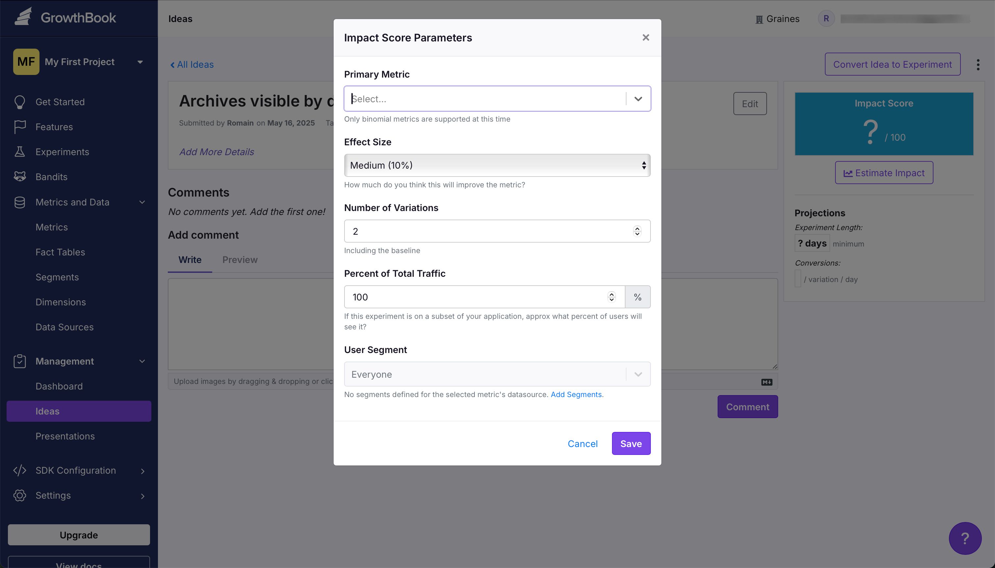Click the Features flag icon
The image size is (995, 568).
pos(19,127)
